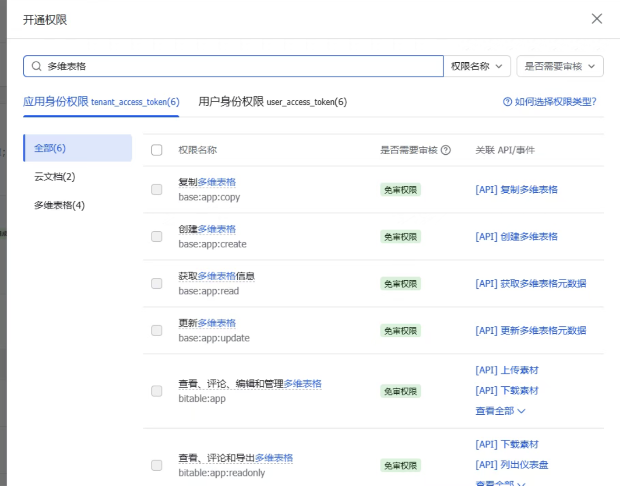Viewport: 622px width, 488px height.
Task: Toggle the select-all checkbox in header
Action: click(x=157, y=150)
